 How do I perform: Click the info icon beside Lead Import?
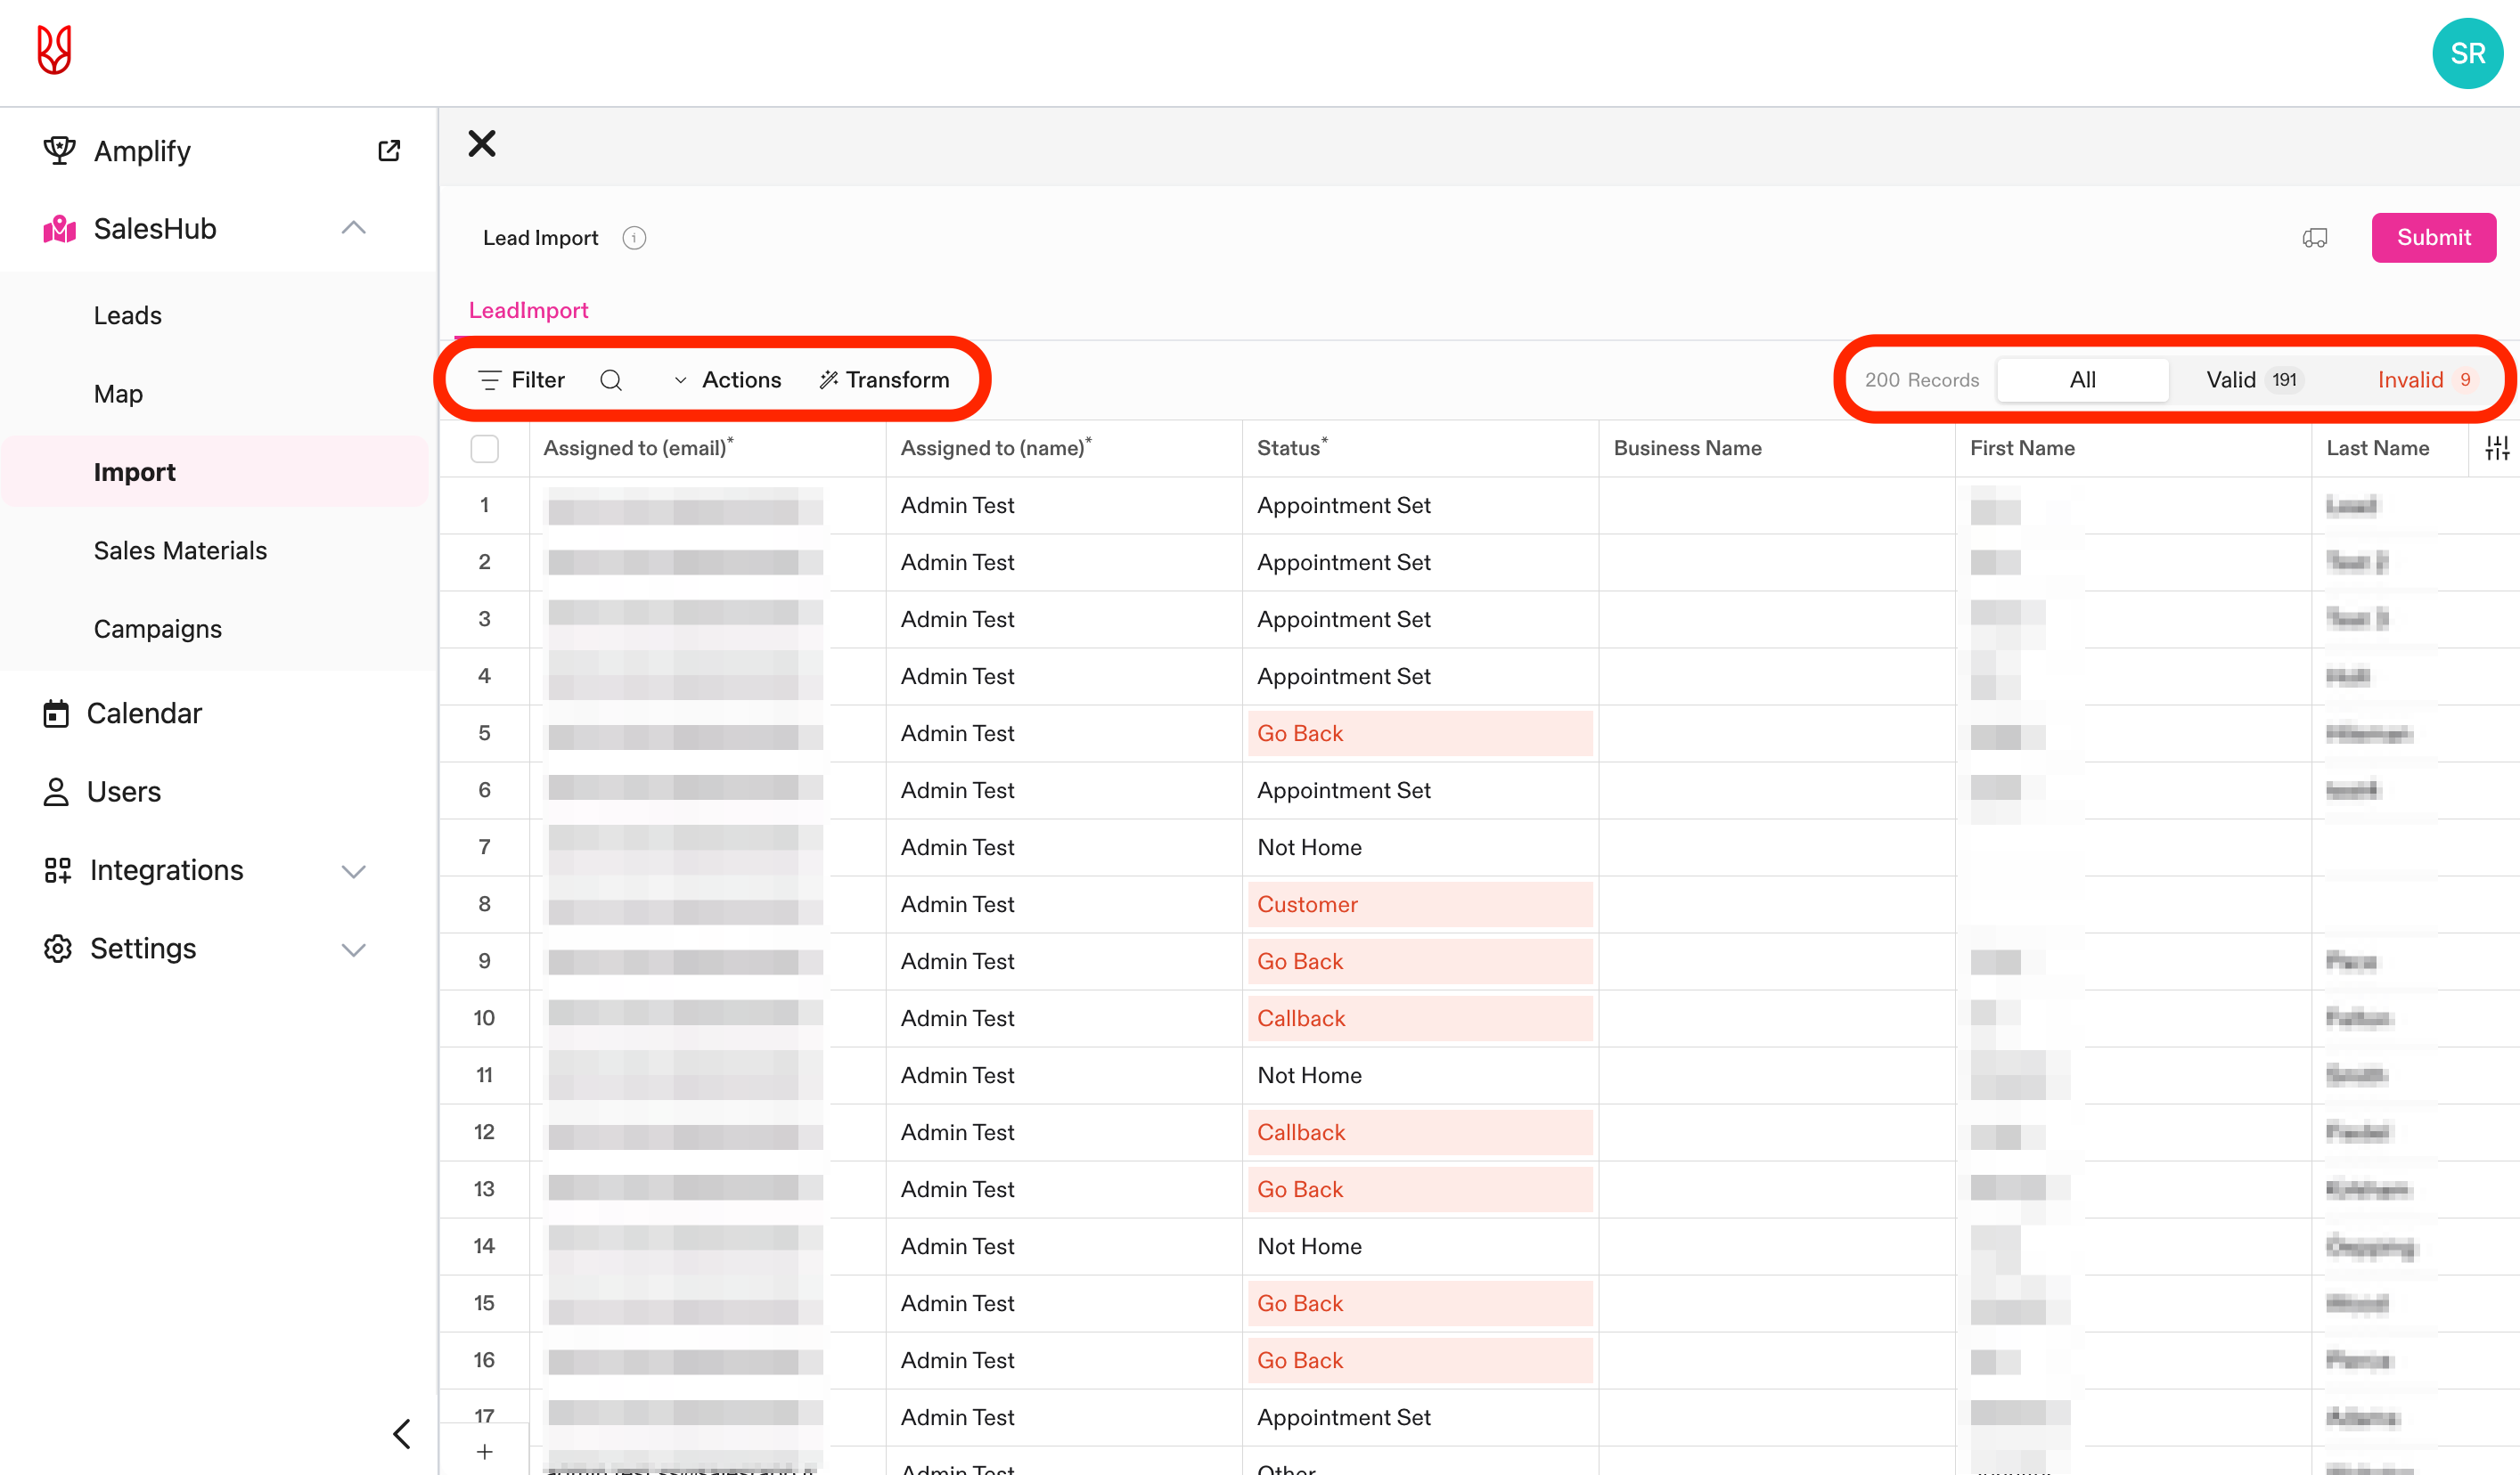point(634,238)
